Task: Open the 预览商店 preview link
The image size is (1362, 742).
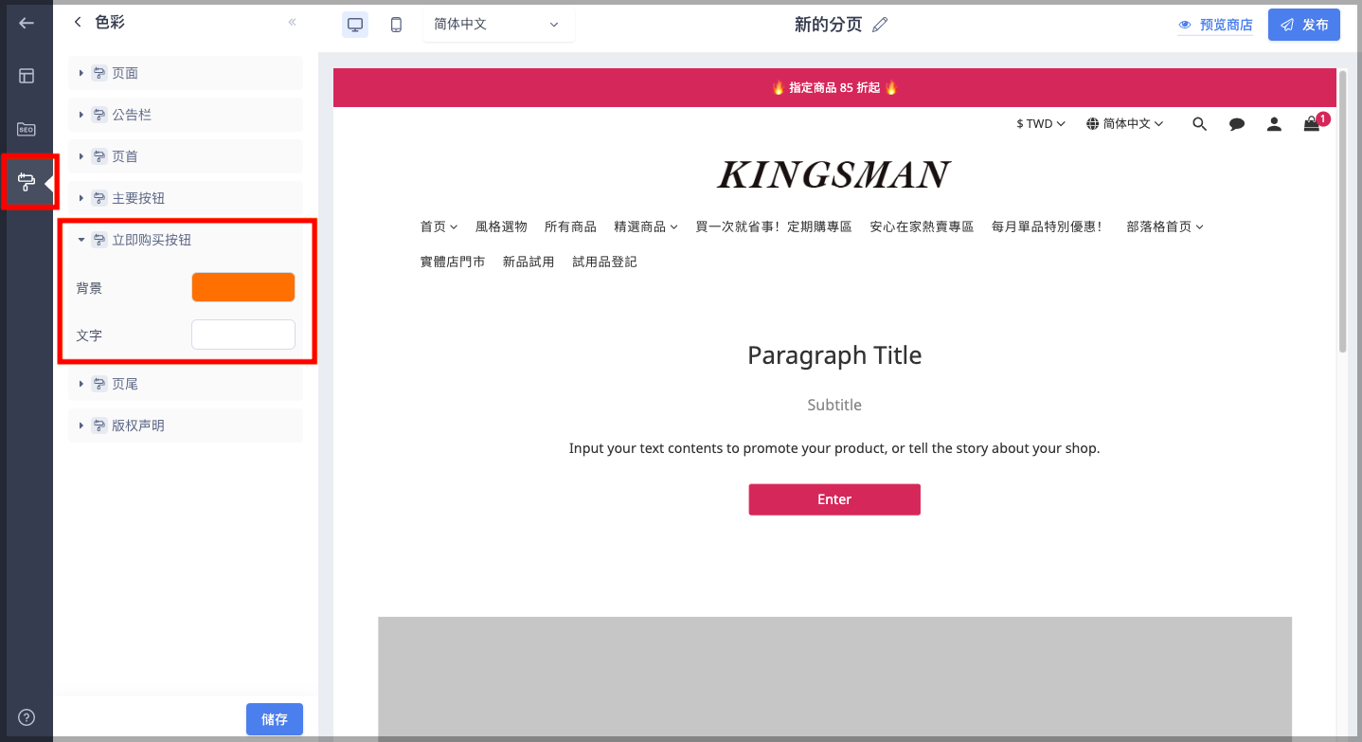Action: pyautogui.click(x=1215, y=25)
